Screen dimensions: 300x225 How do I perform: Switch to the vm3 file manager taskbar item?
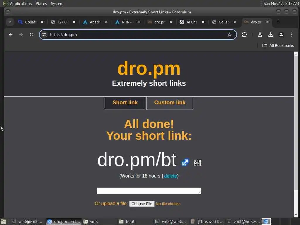[x=100, y=221]
